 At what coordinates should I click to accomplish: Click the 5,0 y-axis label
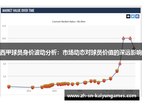[x=5, y=64]
